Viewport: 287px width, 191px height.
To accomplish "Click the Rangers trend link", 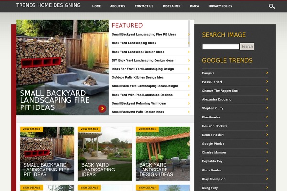I will [208, 73].
